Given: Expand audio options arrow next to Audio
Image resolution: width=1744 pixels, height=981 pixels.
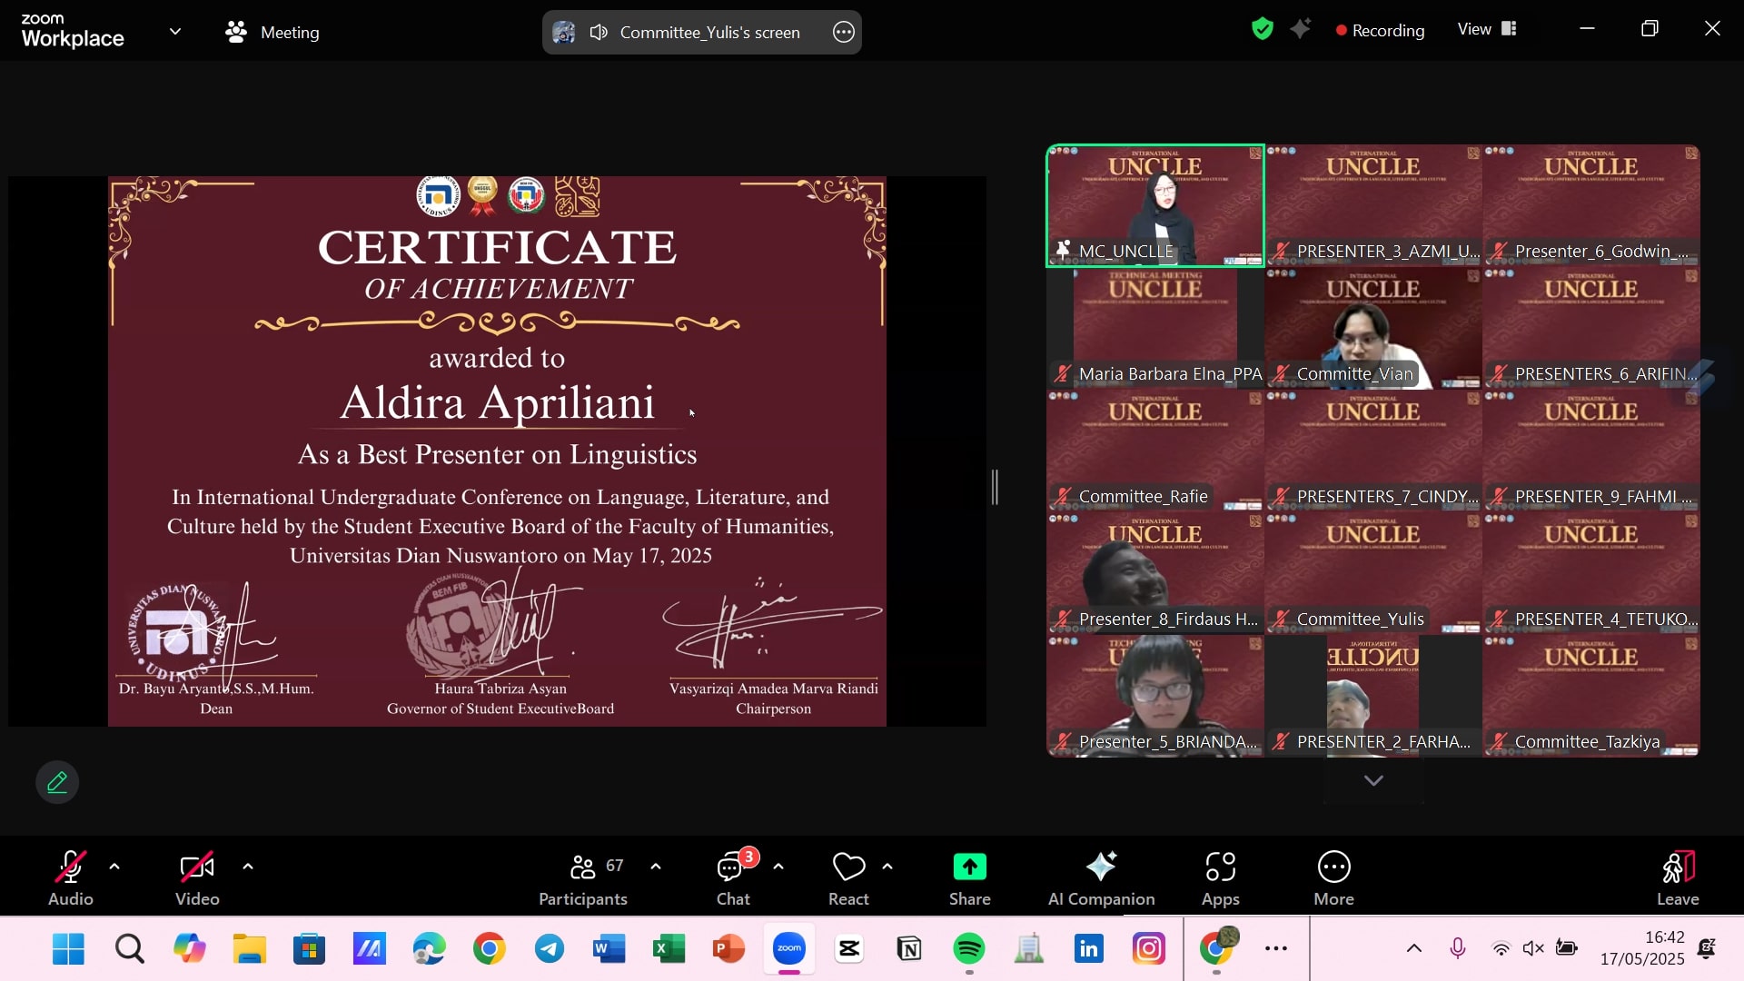Looking at the screenshot, I should pyautogui.click(x=114, y=867).
